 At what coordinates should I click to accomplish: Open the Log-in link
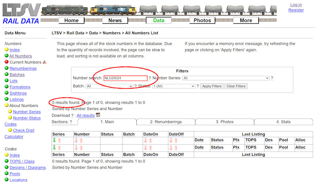(296, 5)
